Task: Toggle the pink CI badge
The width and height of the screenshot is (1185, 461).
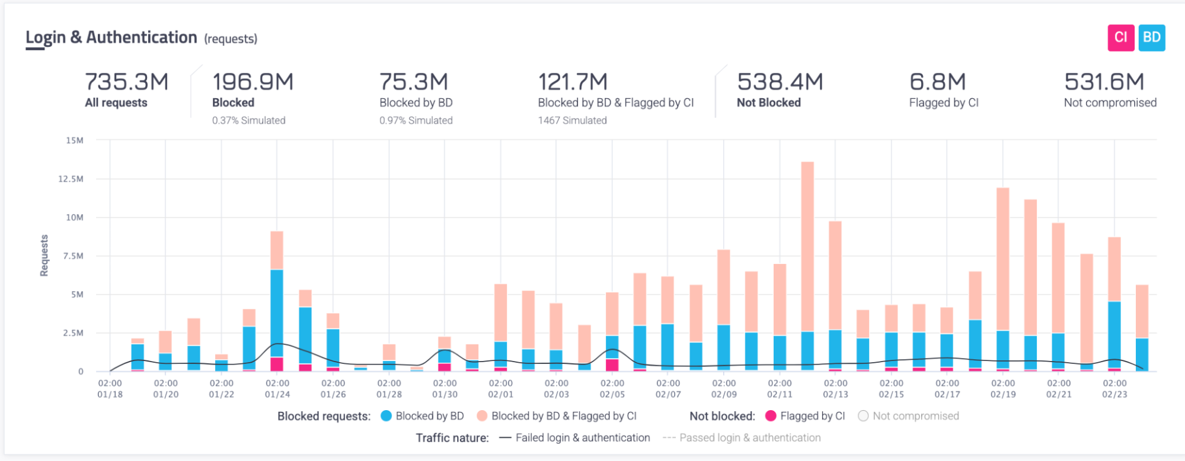Action: pyautogui.click(x=1120, y=38)
